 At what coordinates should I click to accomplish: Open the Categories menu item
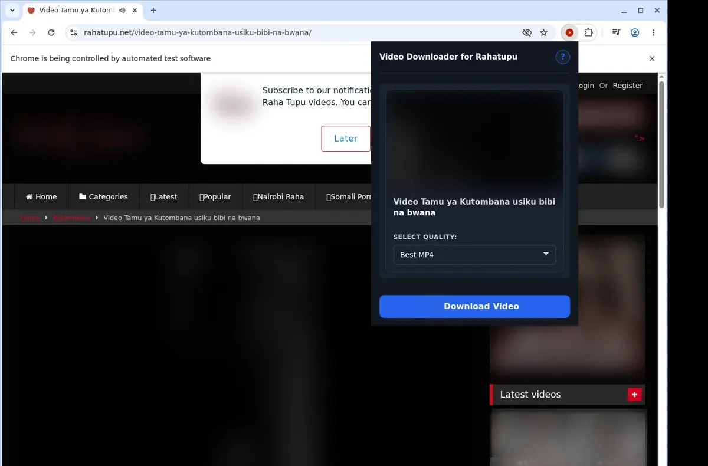click(104, 197)
